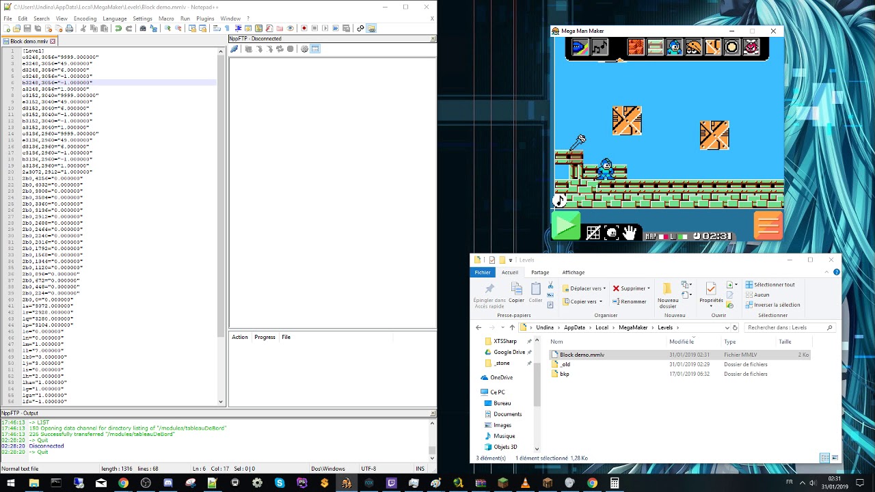The width and height of the screenshot is (875, 492).
Task: Click the Print icon in Notepad++ toolbar
Action: click(69, 28)
